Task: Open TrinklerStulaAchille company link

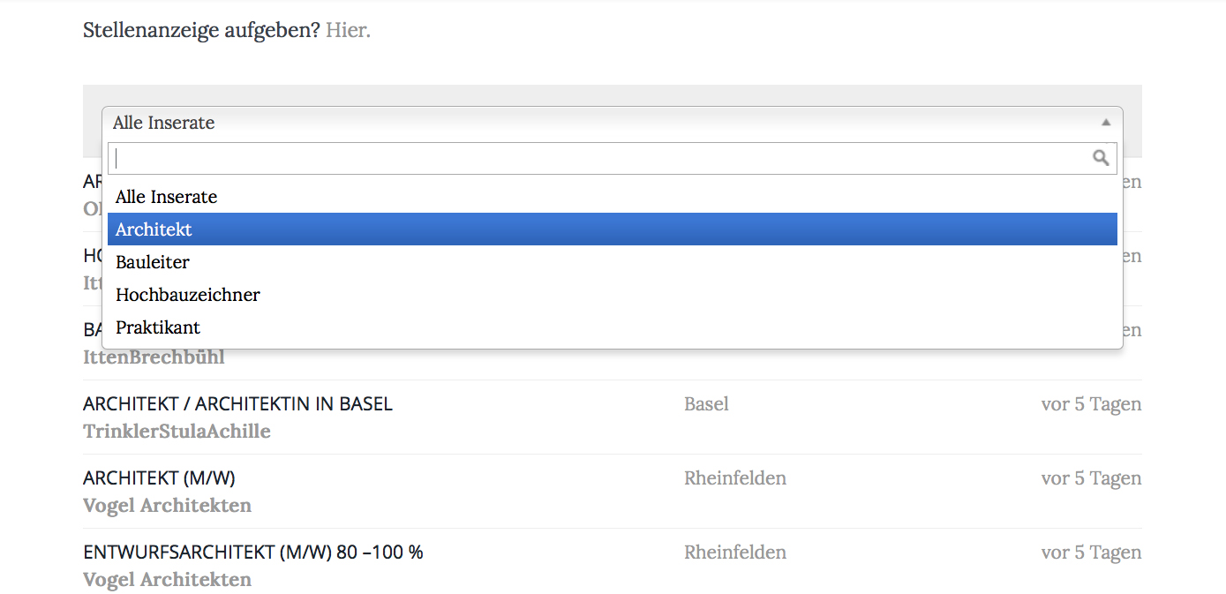Action: click(177, 432)
